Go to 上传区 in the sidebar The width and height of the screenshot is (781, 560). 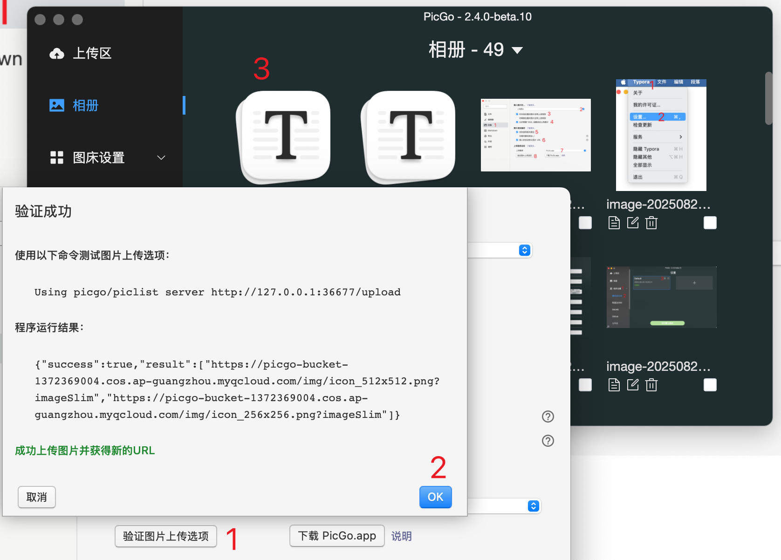pos(92,54)
